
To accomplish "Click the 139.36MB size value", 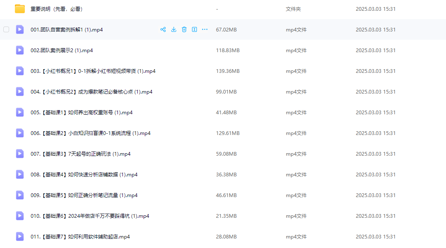I will 228,71.
